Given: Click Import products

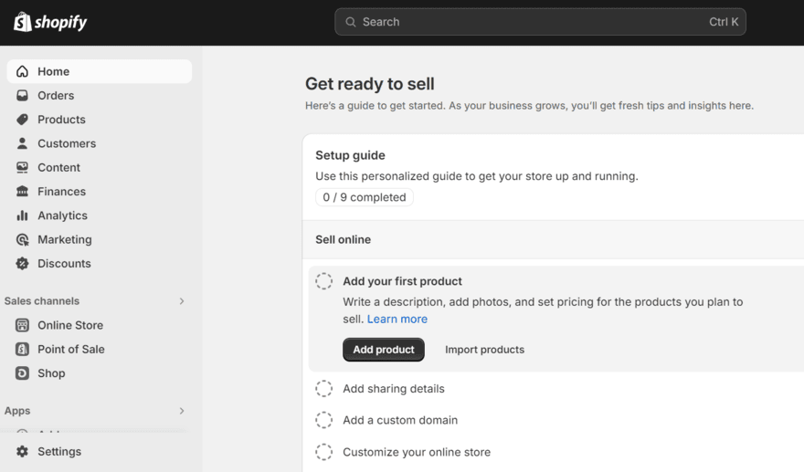Looking at the screenshot, I should pos(484,350).
